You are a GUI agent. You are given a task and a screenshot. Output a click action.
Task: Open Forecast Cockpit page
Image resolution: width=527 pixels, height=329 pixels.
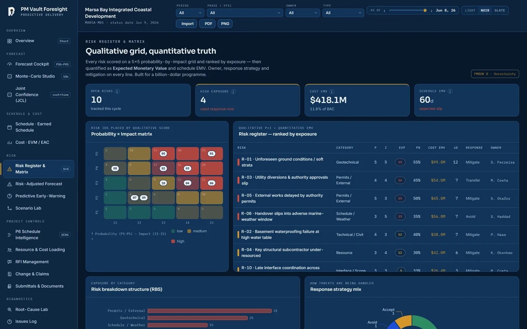coord(39,64)
